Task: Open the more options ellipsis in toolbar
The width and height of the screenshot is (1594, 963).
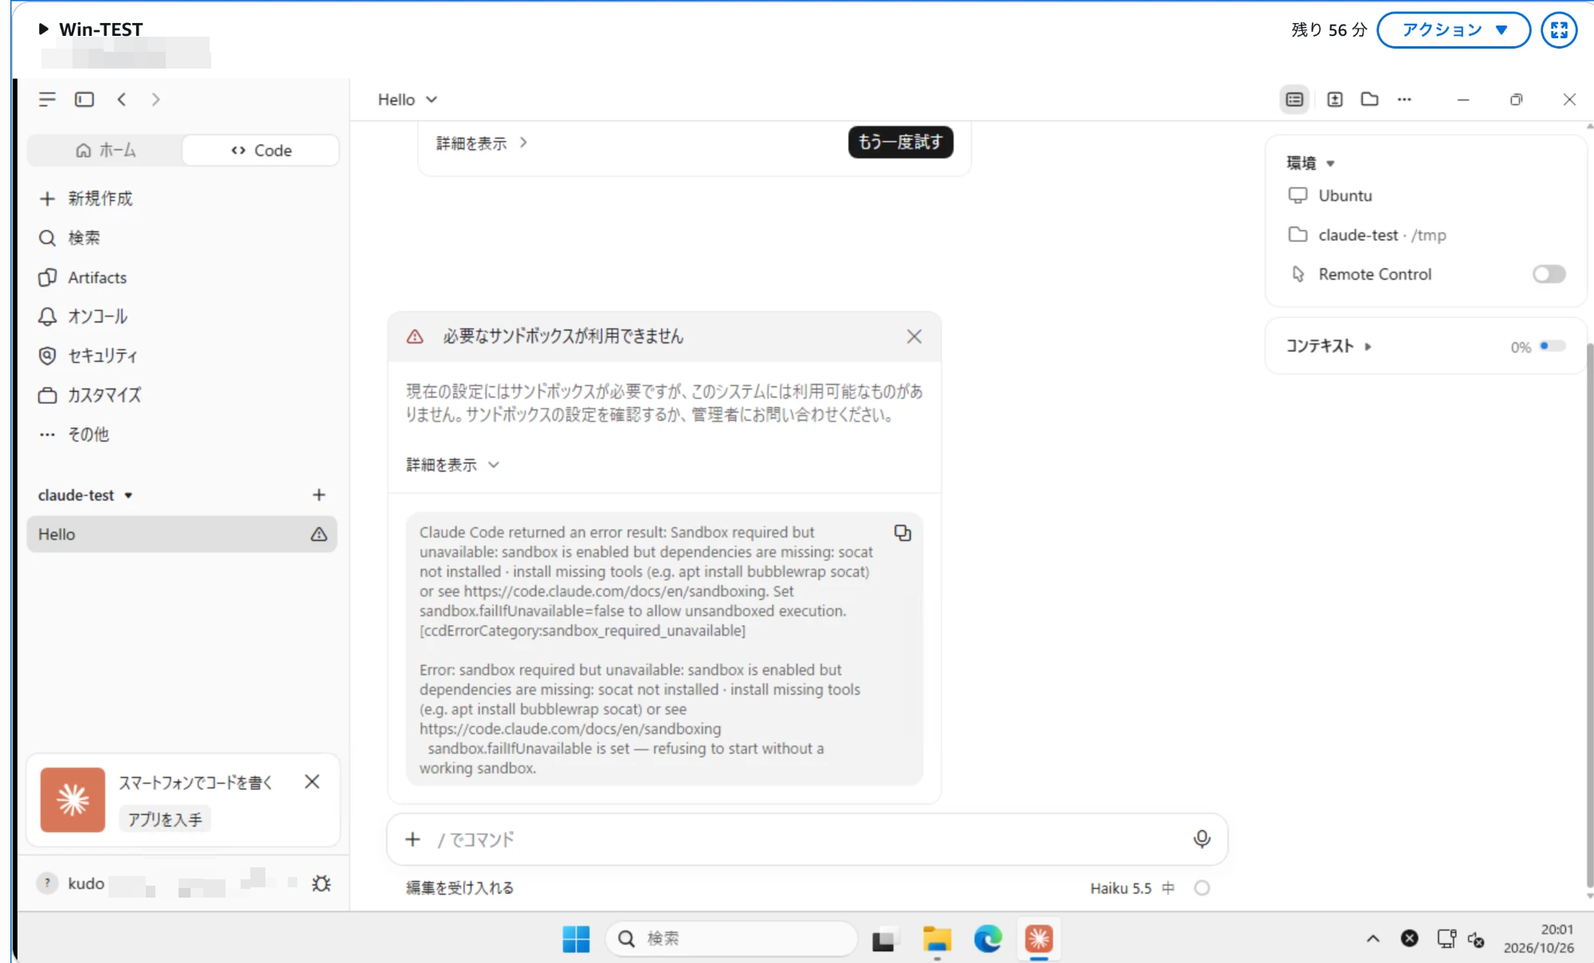Action: click(1404, 100)
